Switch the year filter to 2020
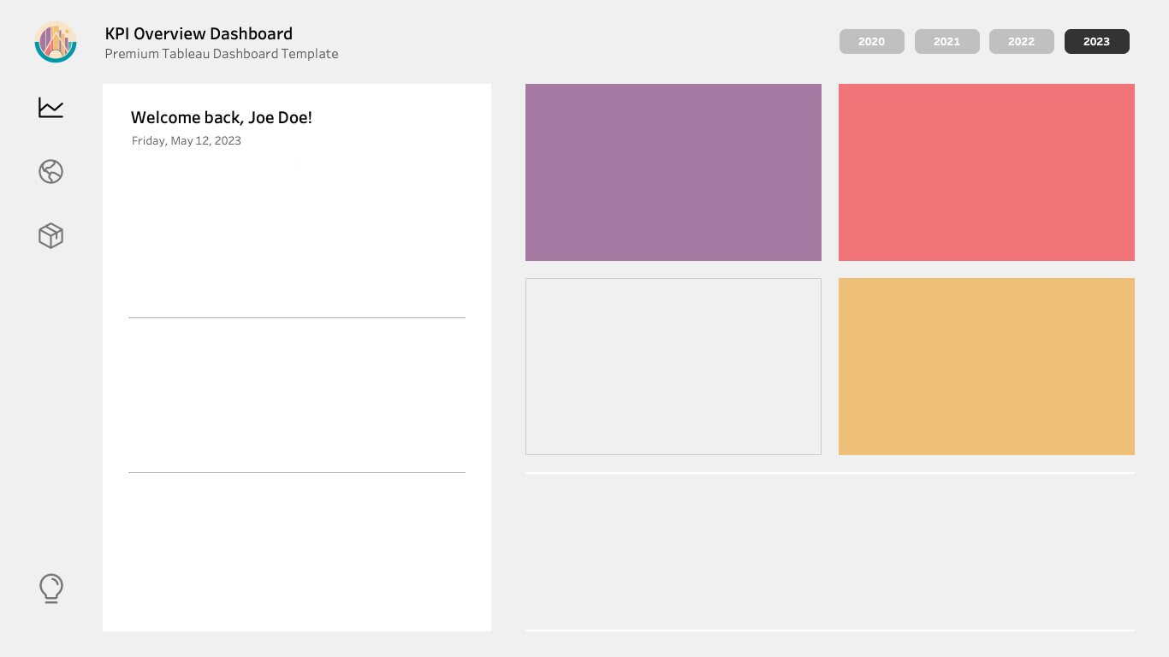 (x=871, y=41)
